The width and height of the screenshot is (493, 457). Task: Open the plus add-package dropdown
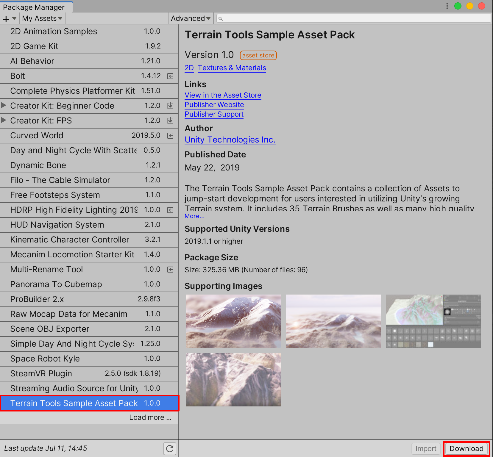tap(10, 19)
